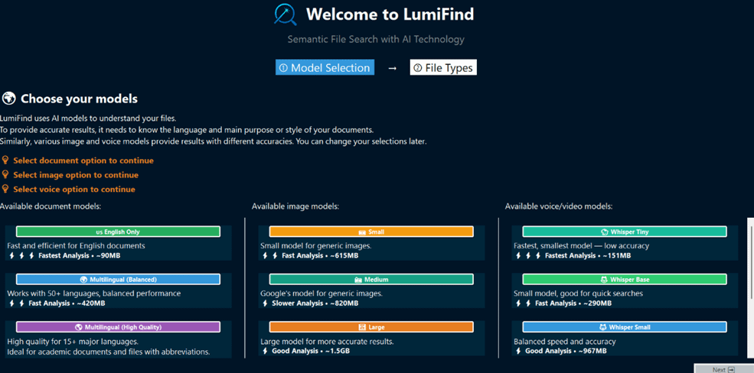The height and width of the screenshot is (373, 754).
Task: Click lightbulb icon next to image option hint
Action: 5,175
